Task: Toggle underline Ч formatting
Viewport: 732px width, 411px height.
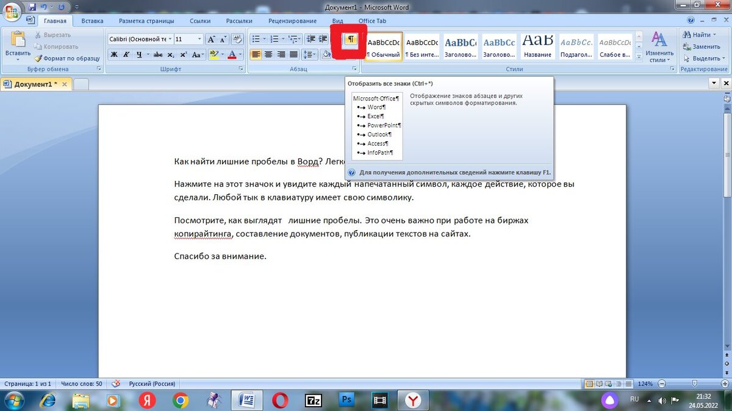Action: [140, 54]
